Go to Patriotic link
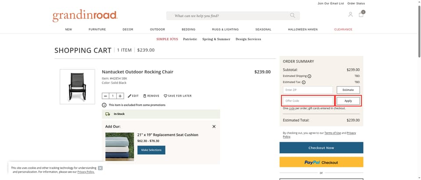Viewport: 421px width, 180px height. tap(190, 39)
